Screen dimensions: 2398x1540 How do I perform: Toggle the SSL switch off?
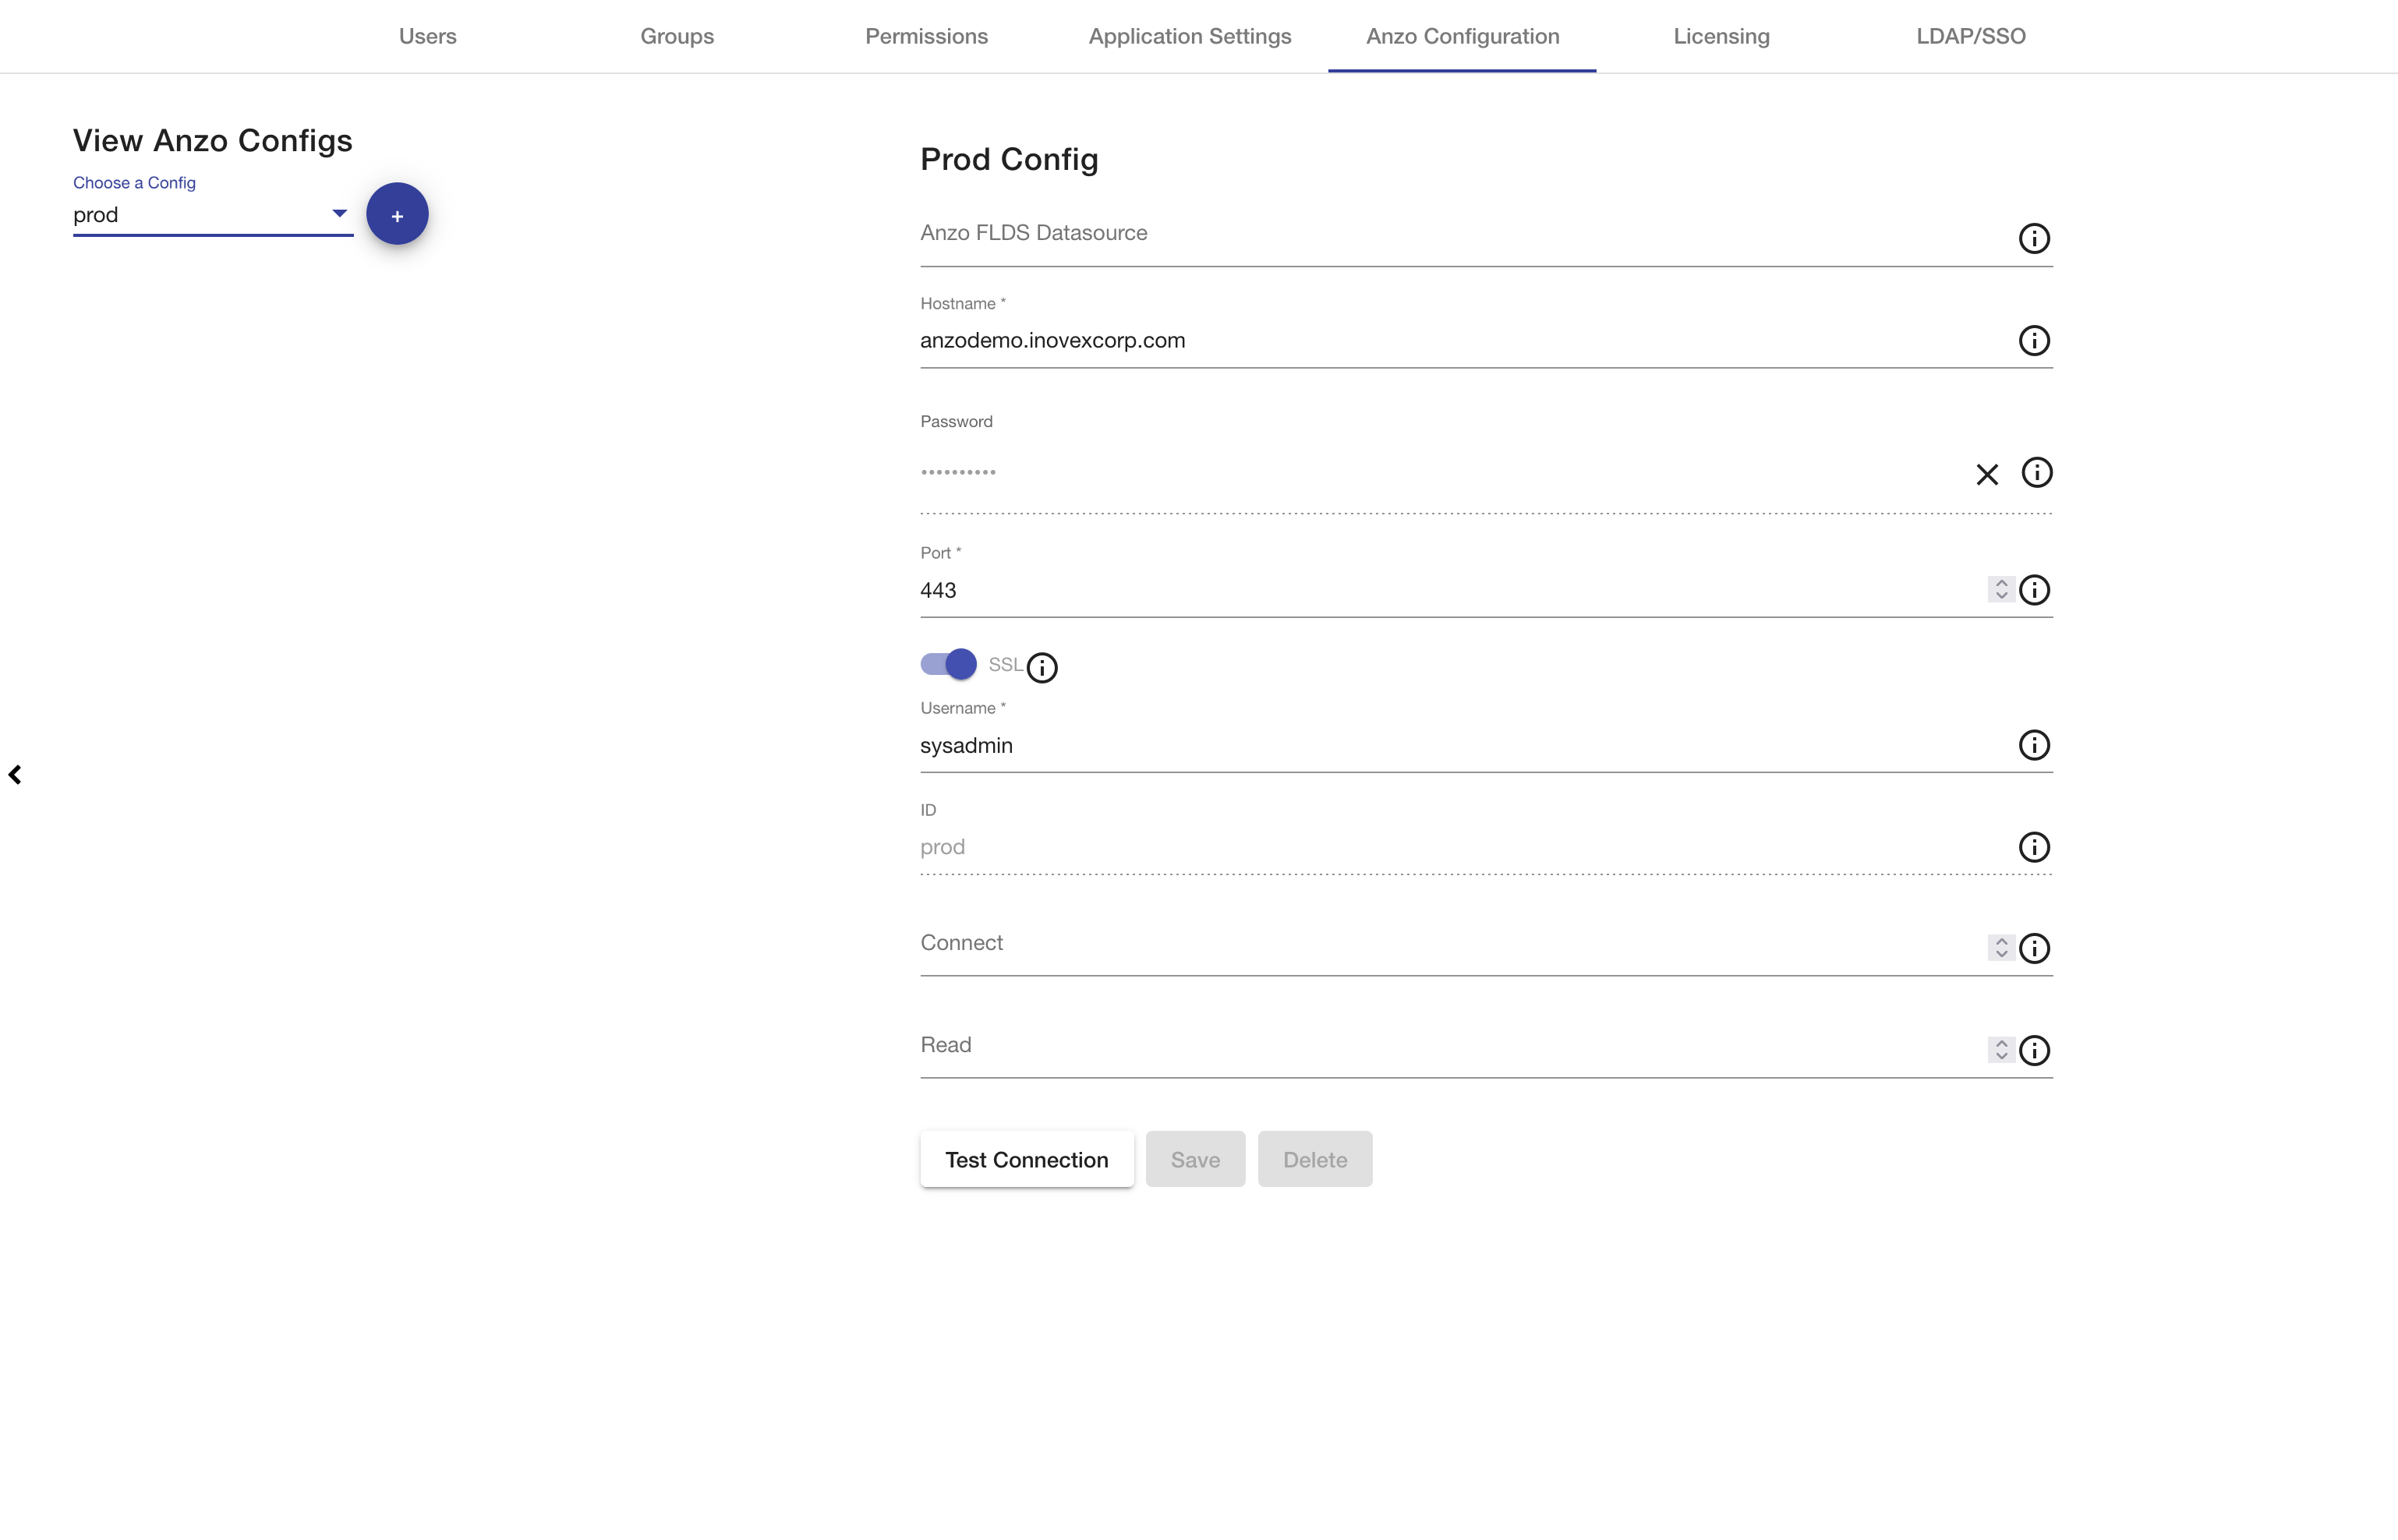click(948, 664)
